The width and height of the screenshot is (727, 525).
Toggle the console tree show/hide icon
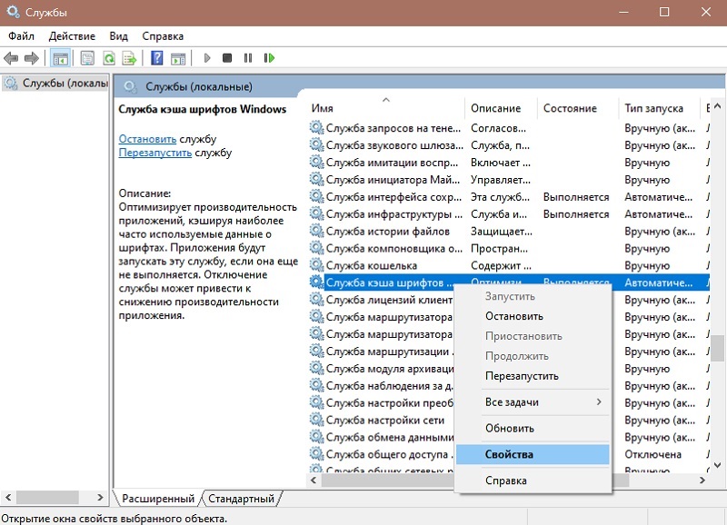pyautogui.click(x=60, y=58)
